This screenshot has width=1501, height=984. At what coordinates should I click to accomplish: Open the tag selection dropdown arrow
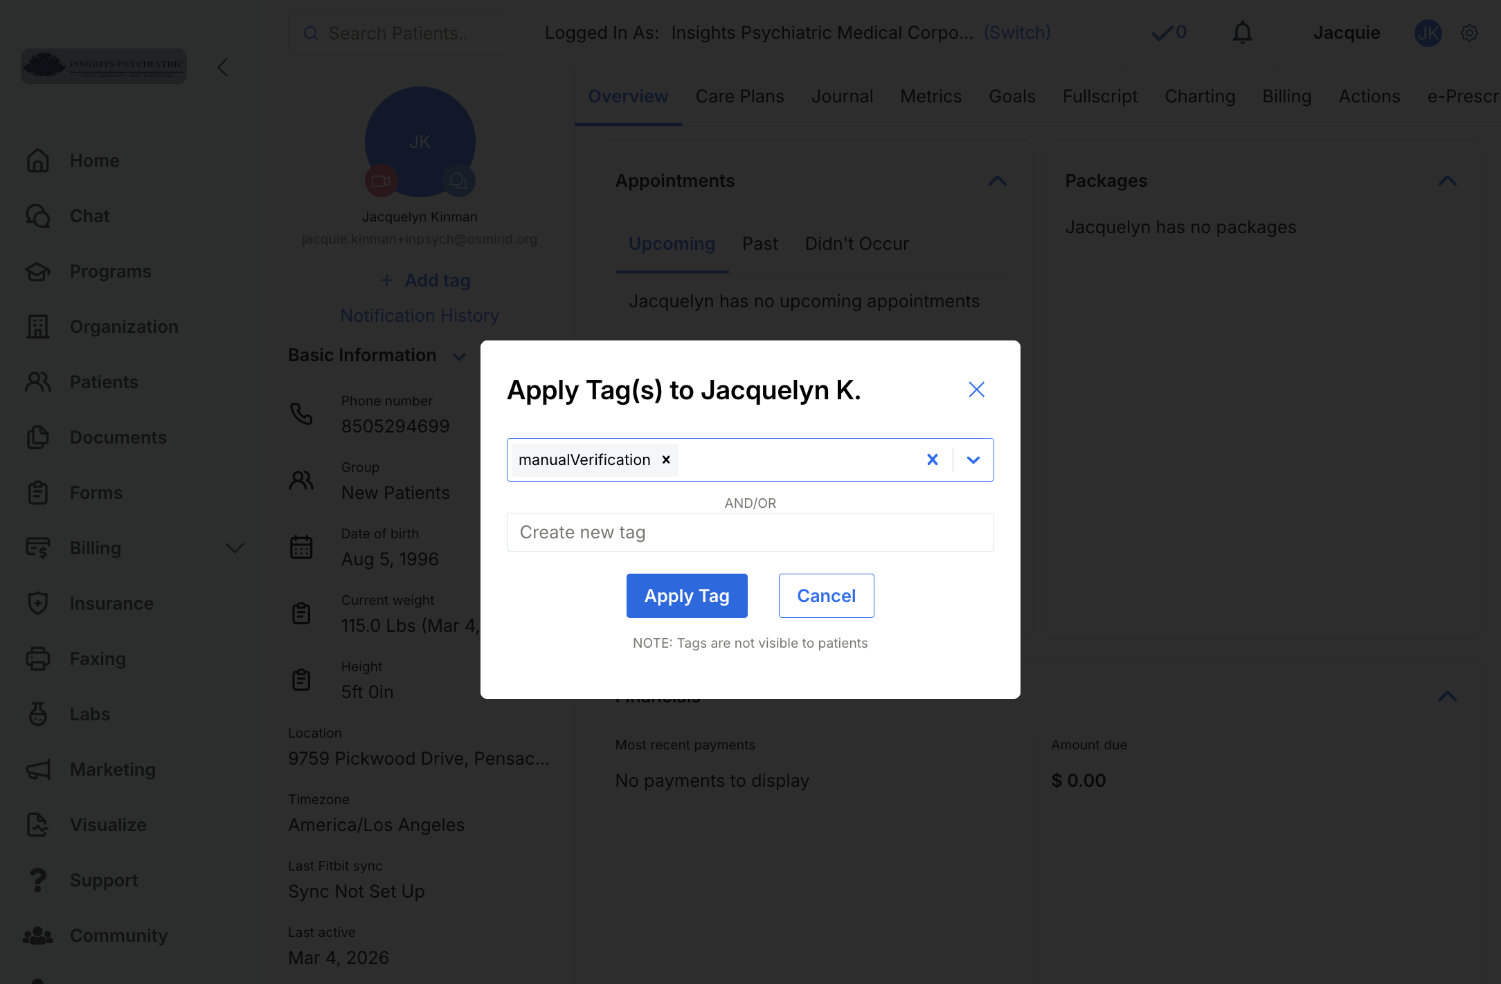973,459
